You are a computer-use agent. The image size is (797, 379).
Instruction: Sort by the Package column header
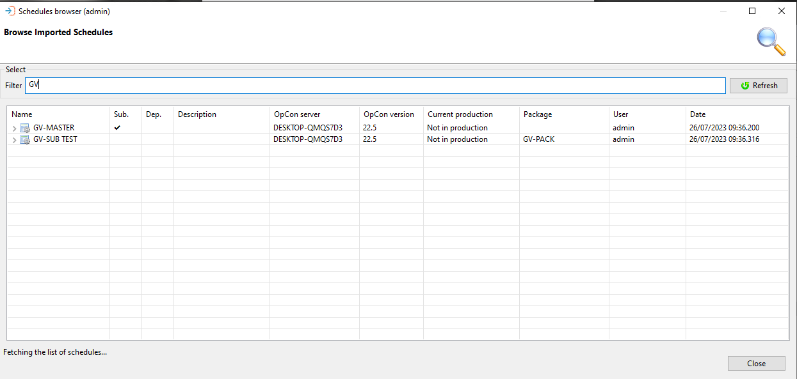click(x=564, y=114)
